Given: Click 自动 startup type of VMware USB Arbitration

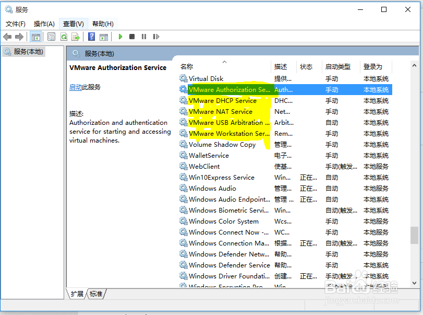Looking at the screenshot, I should pyautogui.click(x=332, y=123).
